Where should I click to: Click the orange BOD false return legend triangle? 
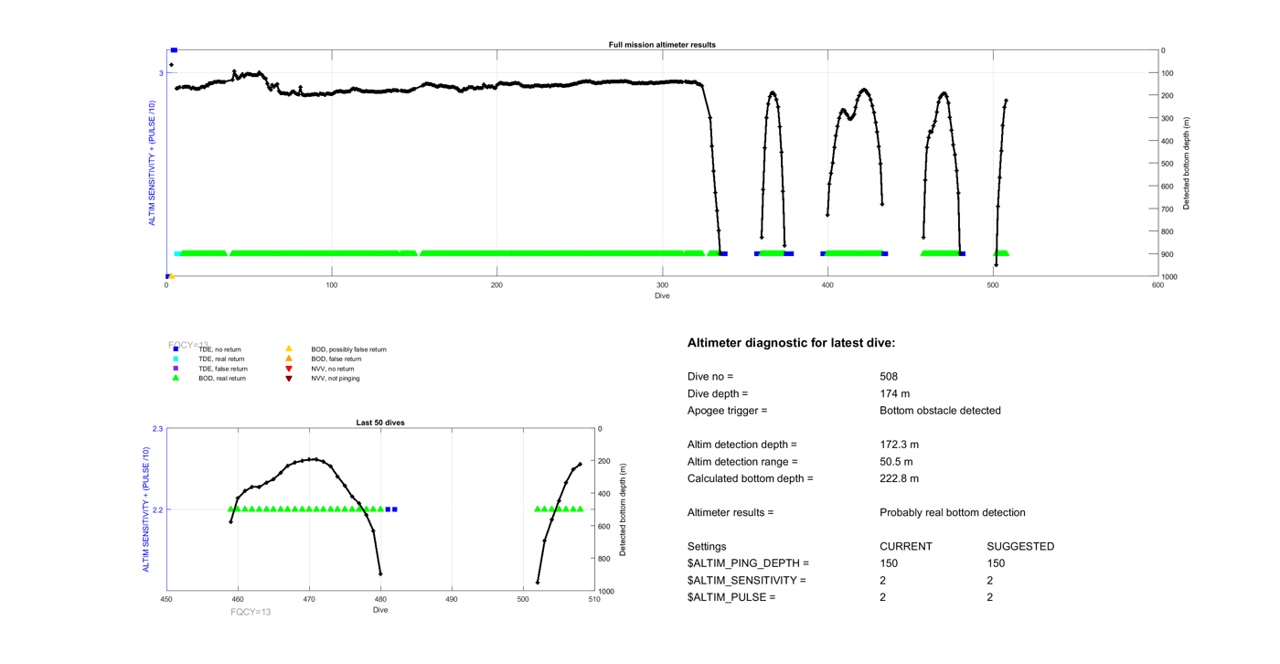click(x=289, y=359)
